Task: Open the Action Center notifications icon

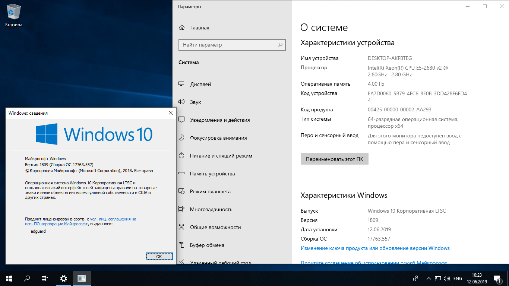Action: pos(497,279)
